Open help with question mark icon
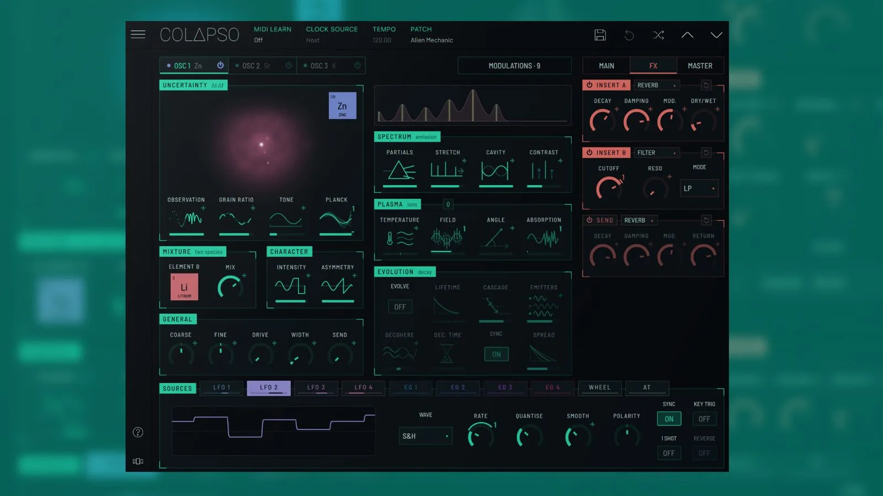This screenshot has height=496, width=883. [138, 432]
